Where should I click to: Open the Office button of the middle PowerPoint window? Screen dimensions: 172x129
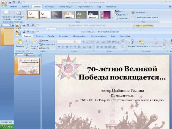pyautogui.click(x=18, y=27)
